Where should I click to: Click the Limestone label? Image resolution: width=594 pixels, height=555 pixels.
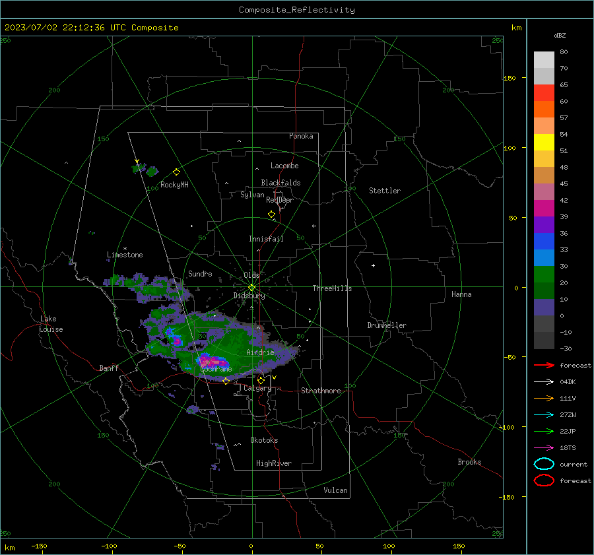125,255
